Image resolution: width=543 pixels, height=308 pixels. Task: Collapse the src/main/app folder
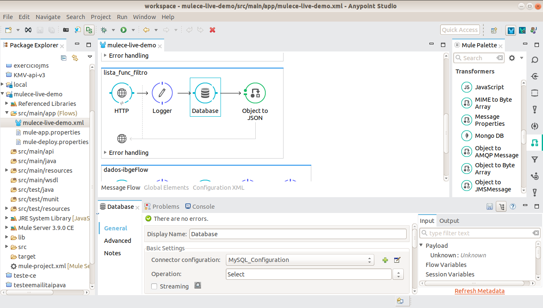point(7,113)
